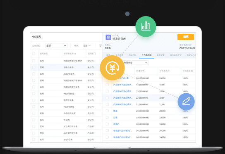Screen dimensions: 225x154
Task: Open the product link in the 150.00 row
Action: (115, 118)
